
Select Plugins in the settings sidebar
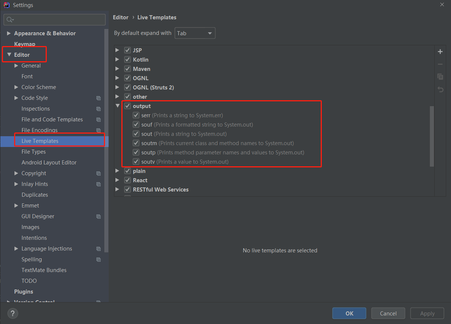click(23, 291)
